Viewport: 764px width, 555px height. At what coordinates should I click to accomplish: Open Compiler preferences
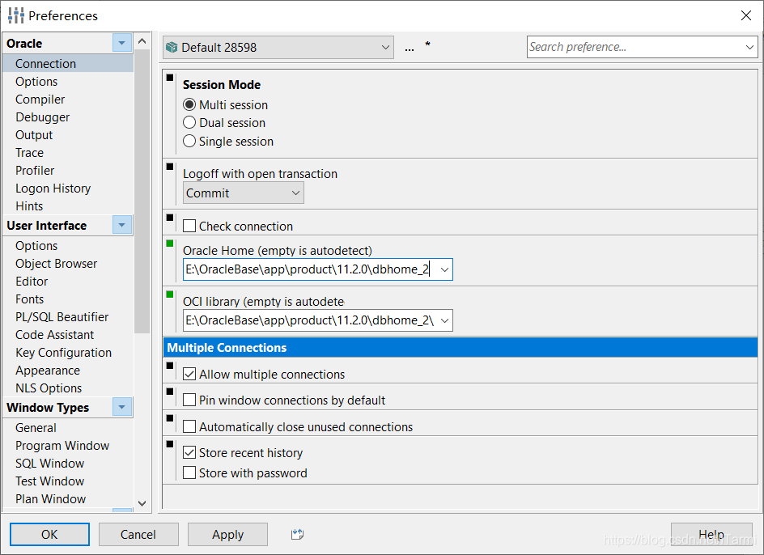click(40, 100)
